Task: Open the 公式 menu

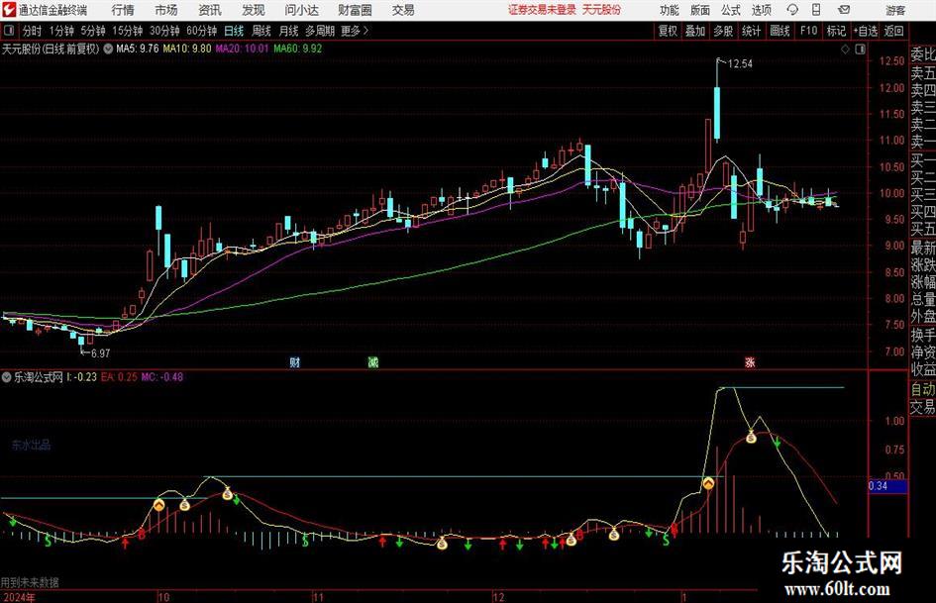Action: 731,10
